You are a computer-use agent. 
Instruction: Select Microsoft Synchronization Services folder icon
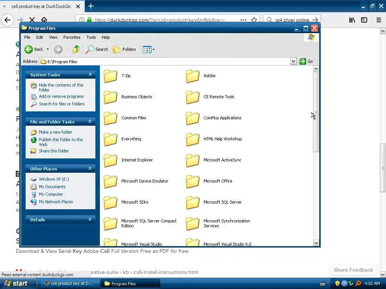[x=193, y=224]
